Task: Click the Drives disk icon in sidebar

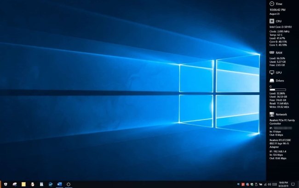Action: click(272, 81)
